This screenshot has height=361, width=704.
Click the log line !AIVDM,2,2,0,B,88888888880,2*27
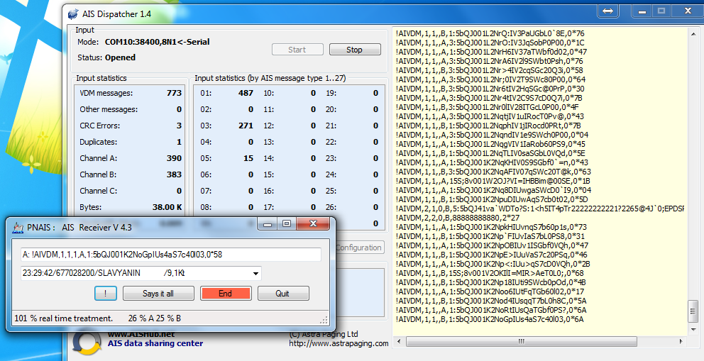pyautogui.click(x=458, y=218)
